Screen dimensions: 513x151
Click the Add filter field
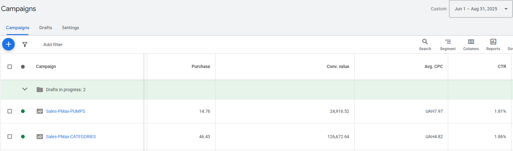click(x=53, y=44)
